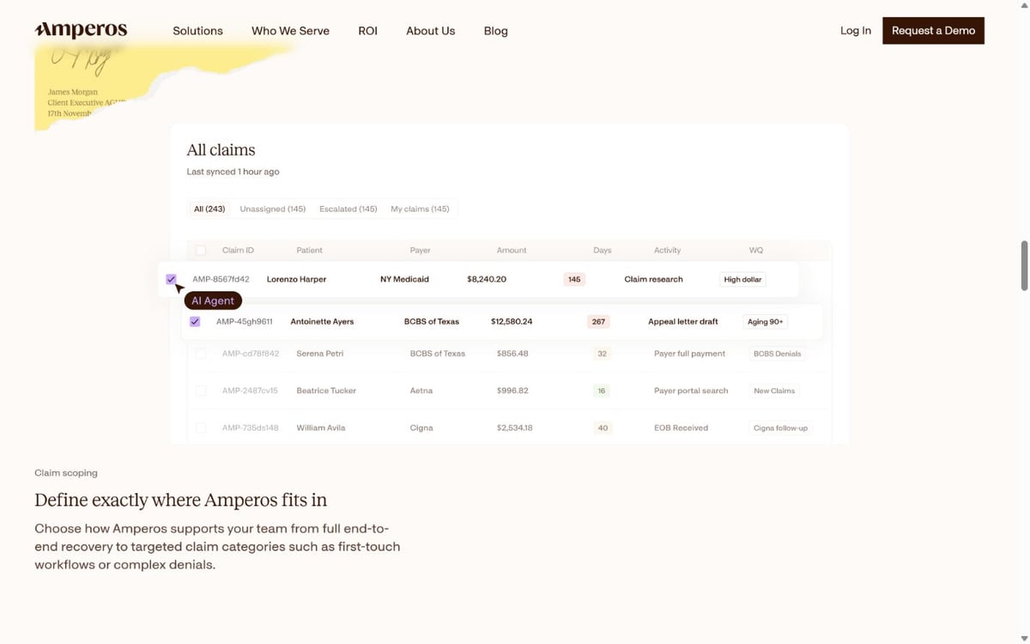The height and width of the screenshot is (644, 1030).
Task: Click claim ID AMP-45gh9611
Action: pyautogui.click(x=245, y=322)
